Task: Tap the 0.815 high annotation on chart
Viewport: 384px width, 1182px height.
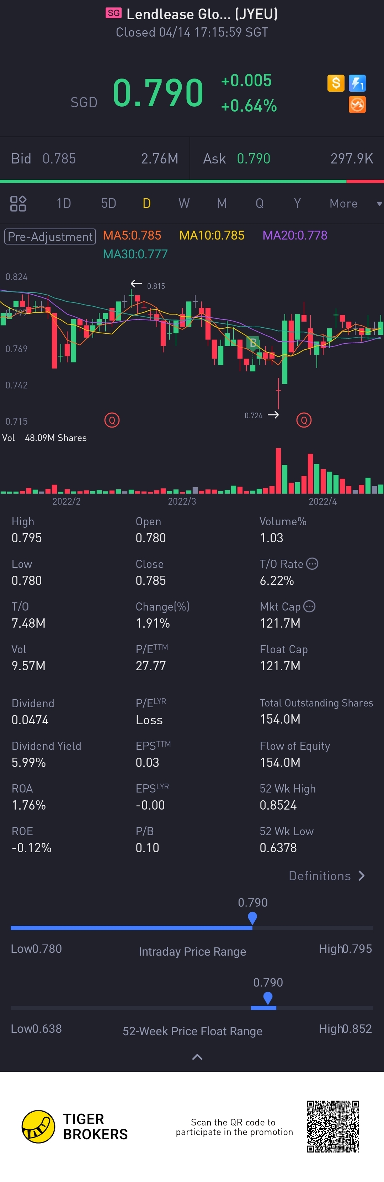Action: (156, 286)
